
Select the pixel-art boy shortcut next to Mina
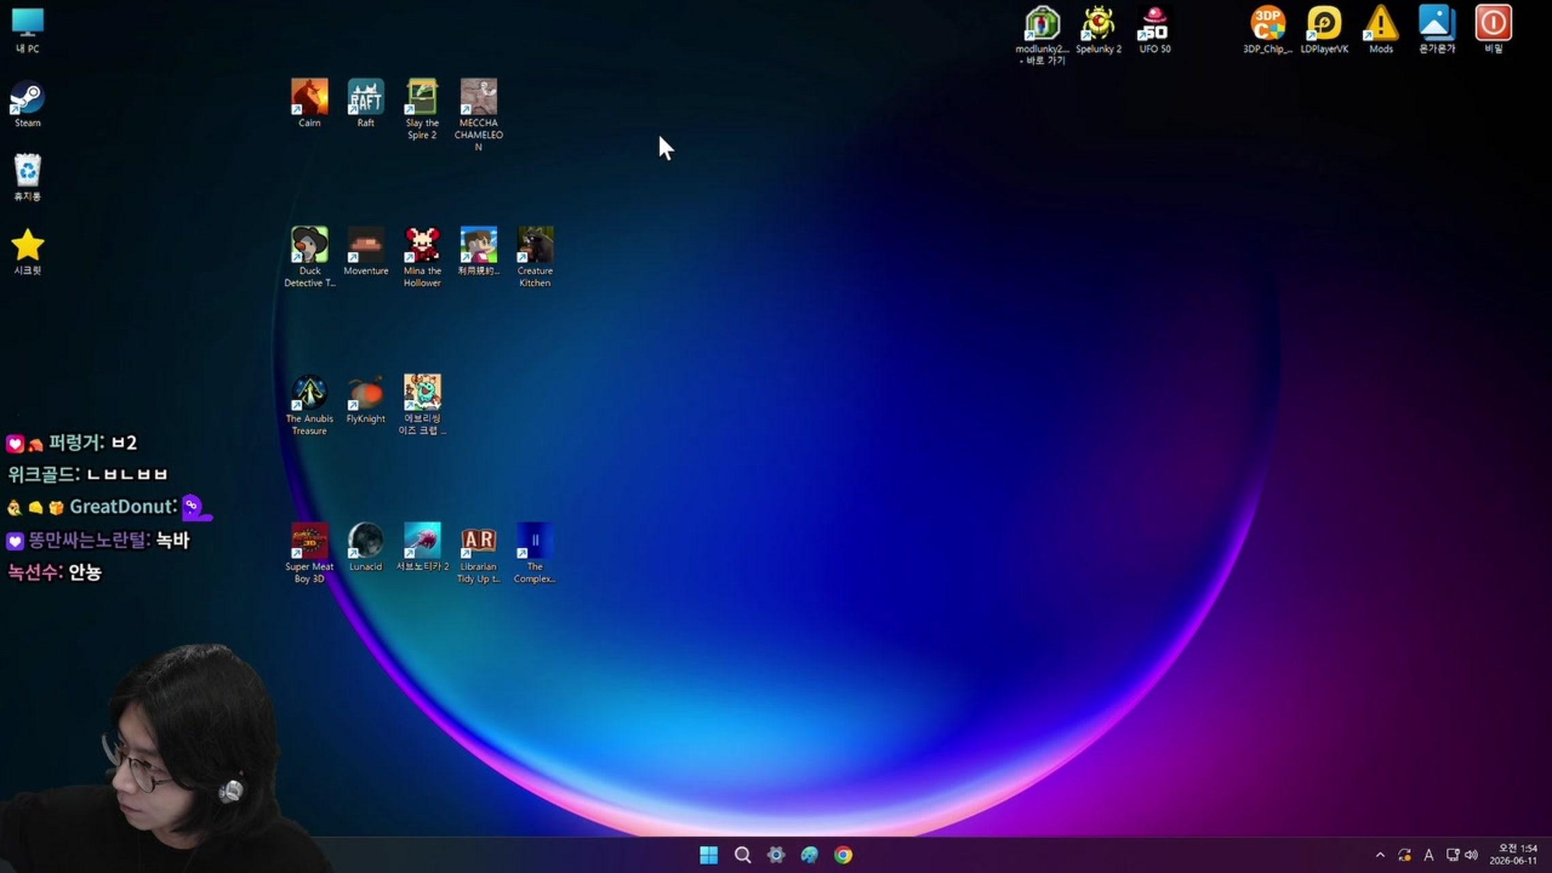click(479, 251)
